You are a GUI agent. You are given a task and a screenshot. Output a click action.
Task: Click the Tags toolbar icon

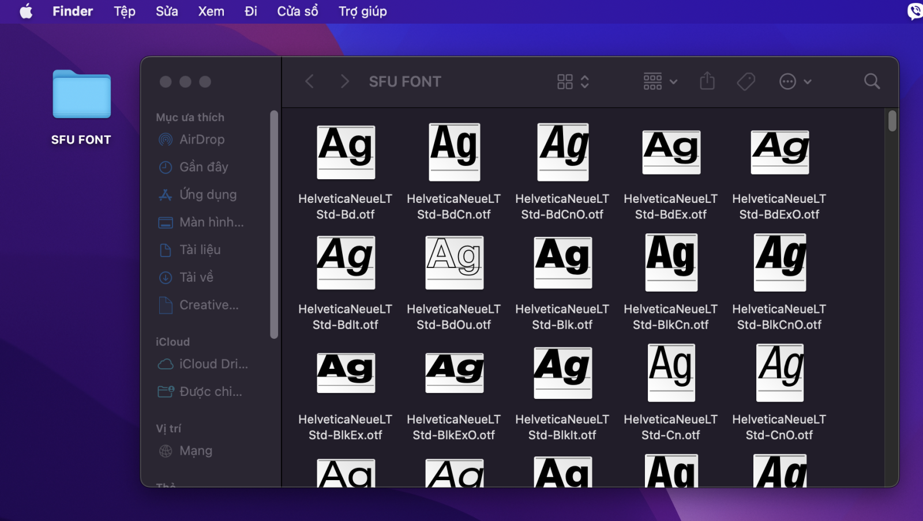[746, 81]
